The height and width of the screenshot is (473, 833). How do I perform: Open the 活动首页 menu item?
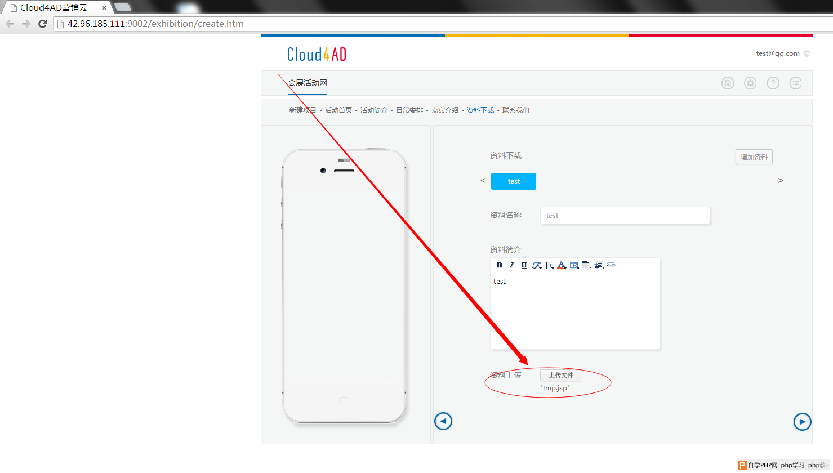coord(338,110)
